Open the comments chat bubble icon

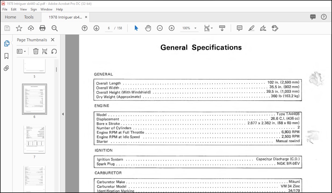313,17
